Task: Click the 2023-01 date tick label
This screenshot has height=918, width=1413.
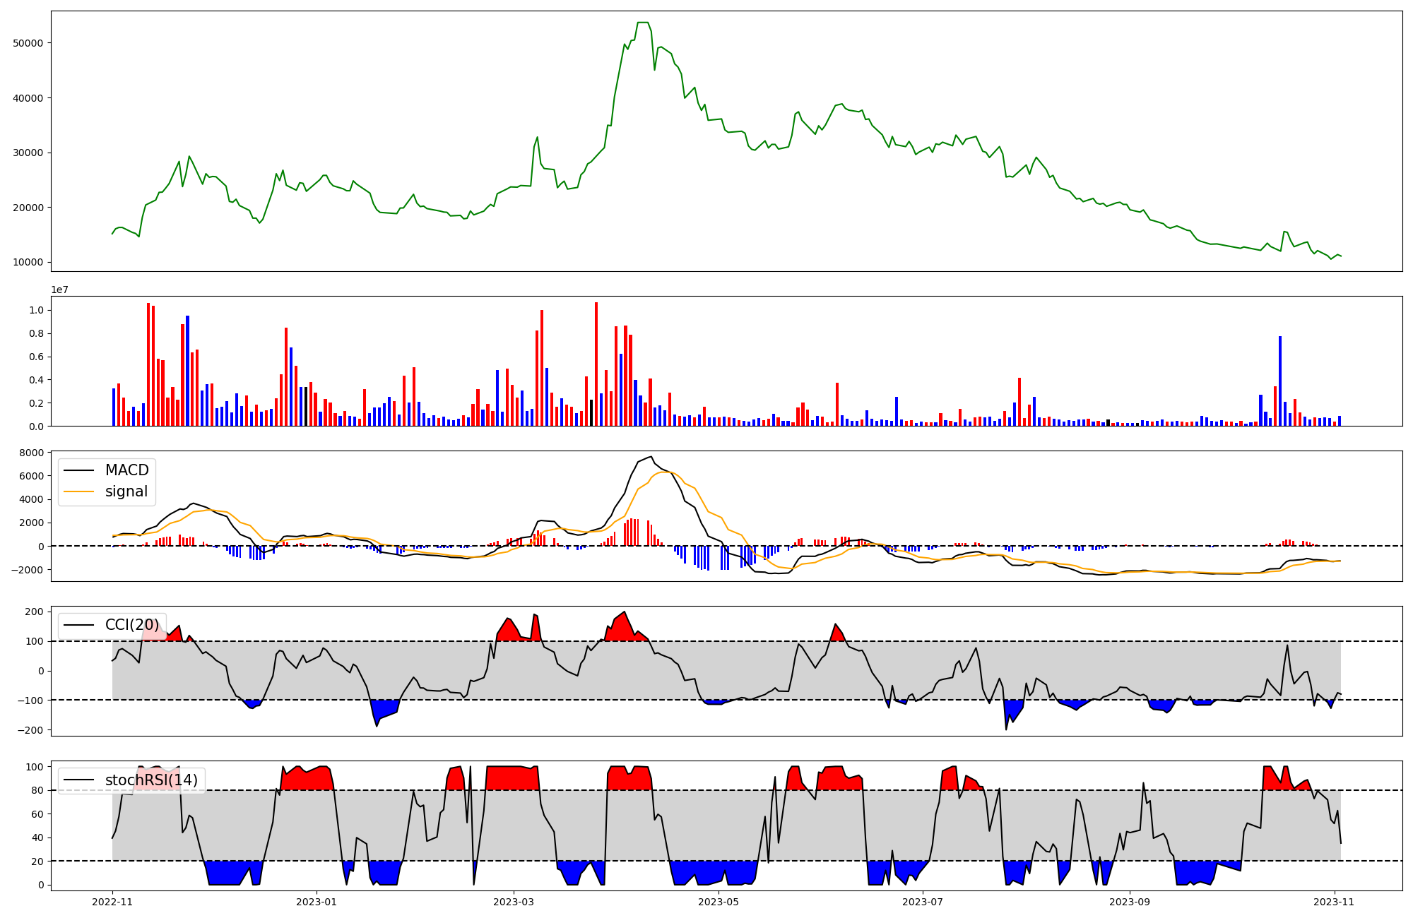Action: pos(316,902)
